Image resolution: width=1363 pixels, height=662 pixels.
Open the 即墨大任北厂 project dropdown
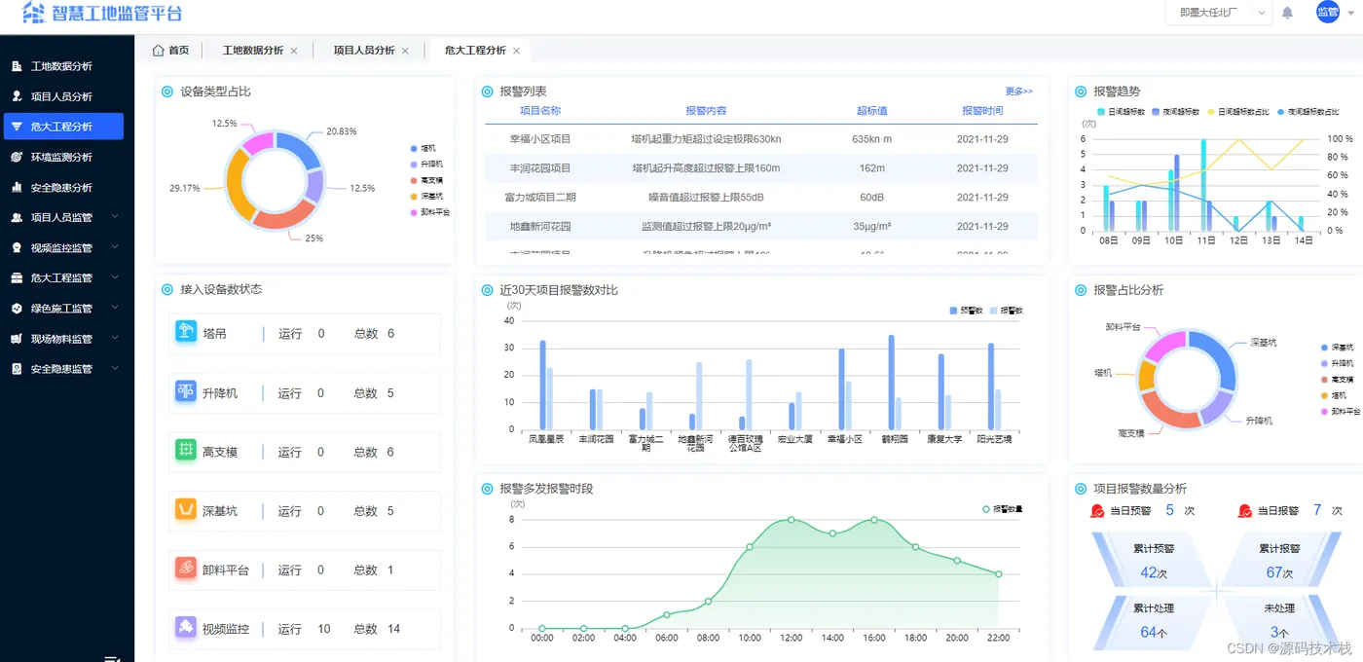coord(1219,13)
